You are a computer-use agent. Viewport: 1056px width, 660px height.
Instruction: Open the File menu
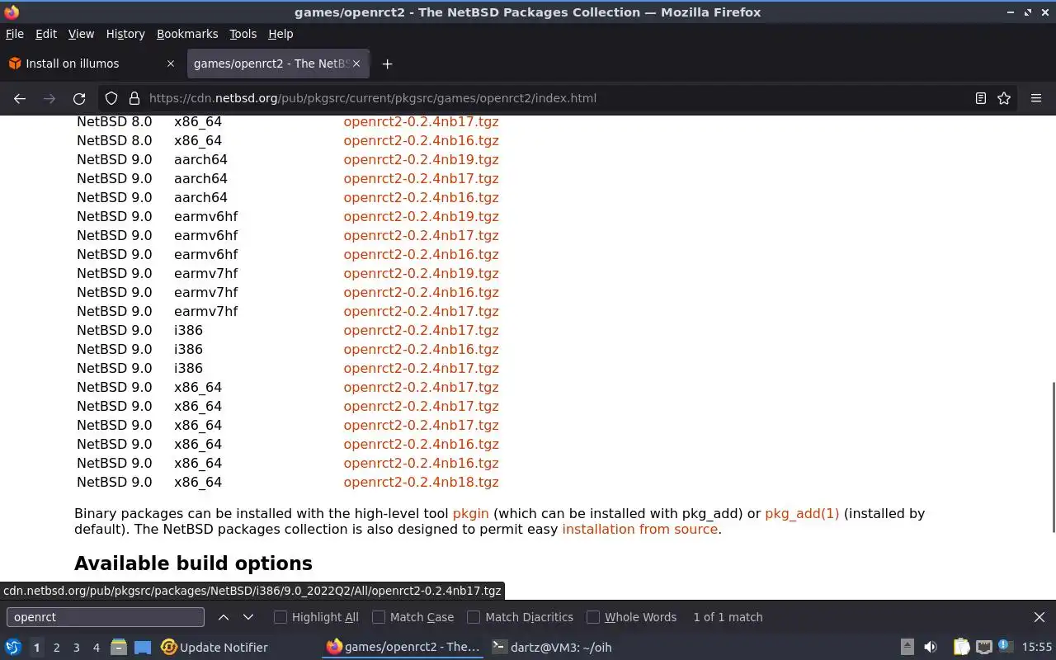coord(15,34)
